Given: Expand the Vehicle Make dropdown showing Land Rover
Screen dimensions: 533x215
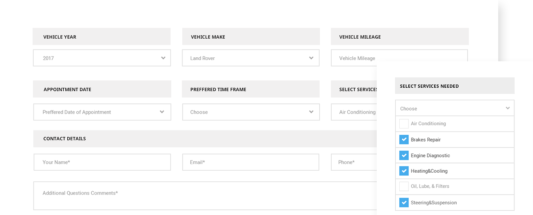Looking at the screenshot, I should point(250,58).
